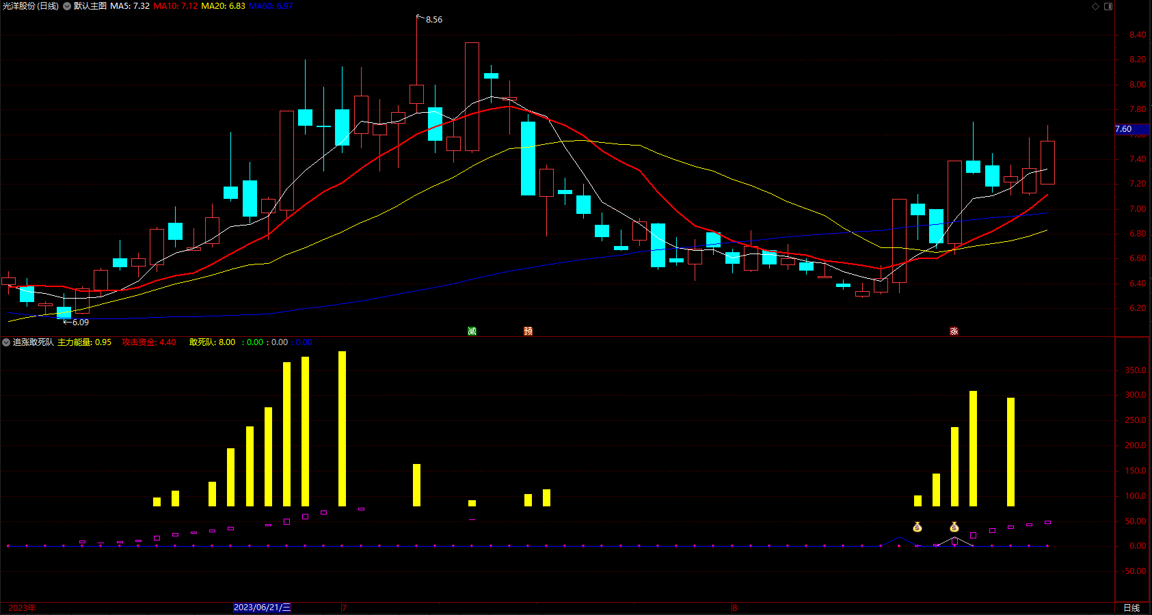This screenshot has height=615, width=1152.
Task: Click the MA60: 6.97 label
Action: pos(271,6)
